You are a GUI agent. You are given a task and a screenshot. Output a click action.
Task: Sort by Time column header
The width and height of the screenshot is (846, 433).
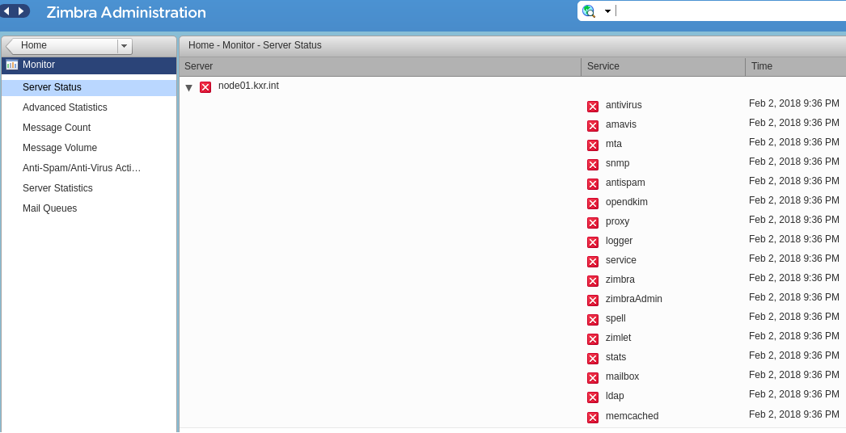click(x=796, y=66)
